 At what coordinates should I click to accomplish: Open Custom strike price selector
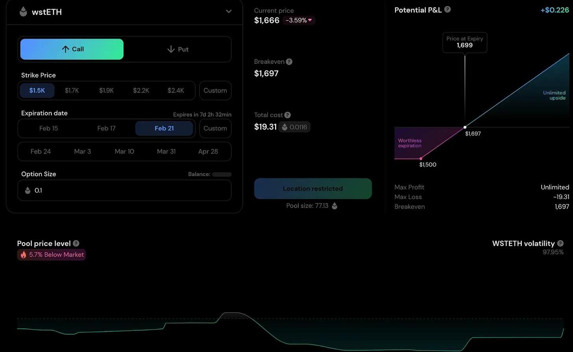(215, 91)
